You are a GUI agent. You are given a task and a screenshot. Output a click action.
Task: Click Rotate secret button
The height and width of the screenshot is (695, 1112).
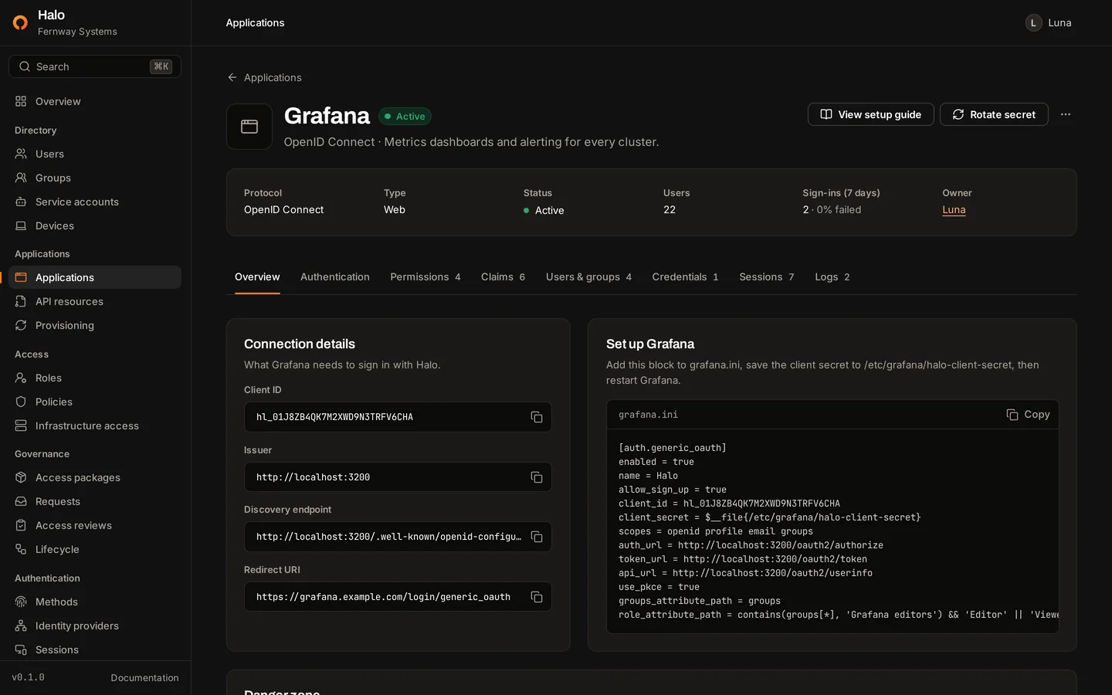point(994,114)
